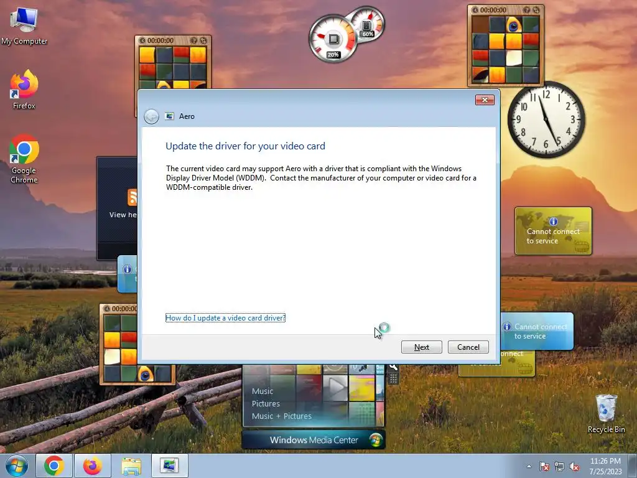This screenshot has width=637, height=478.
Task: Click the Show desktop strip at taskbar end
Action: [x=633, y=466]
